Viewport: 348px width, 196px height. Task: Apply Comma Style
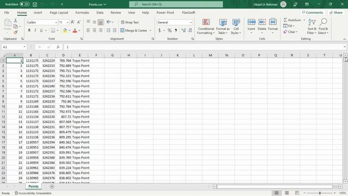(x=176, y=30)
